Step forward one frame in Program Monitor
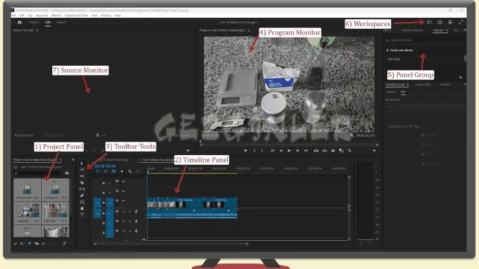 tap(298, 150)
